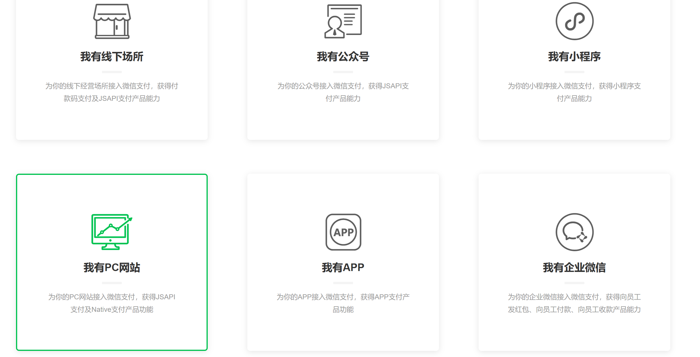Viewport: 700px width, 357px height.
Task: Open the 我有线下场所 heading
Action: point(112,57)
